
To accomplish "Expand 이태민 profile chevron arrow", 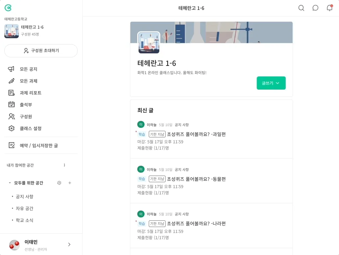I will 69,244.
